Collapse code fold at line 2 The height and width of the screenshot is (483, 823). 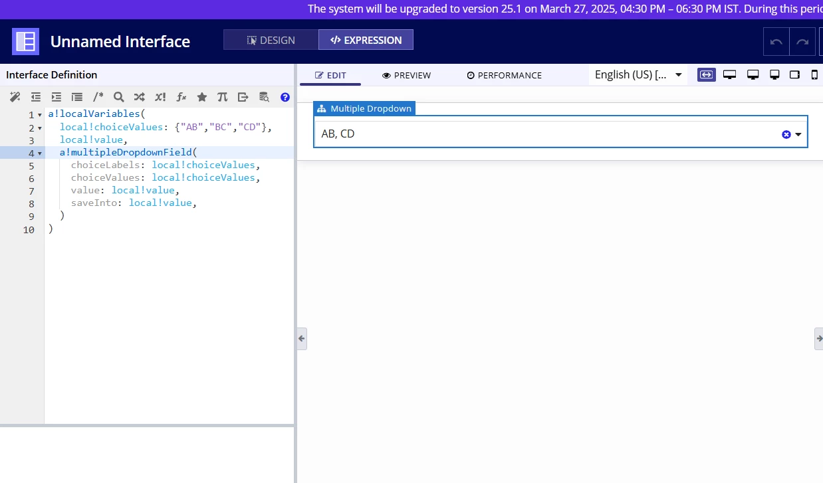[x=40, y=128]
